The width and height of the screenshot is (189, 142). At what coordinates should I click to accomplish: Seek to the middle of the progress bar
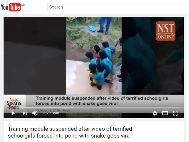[x=94, y=108]
